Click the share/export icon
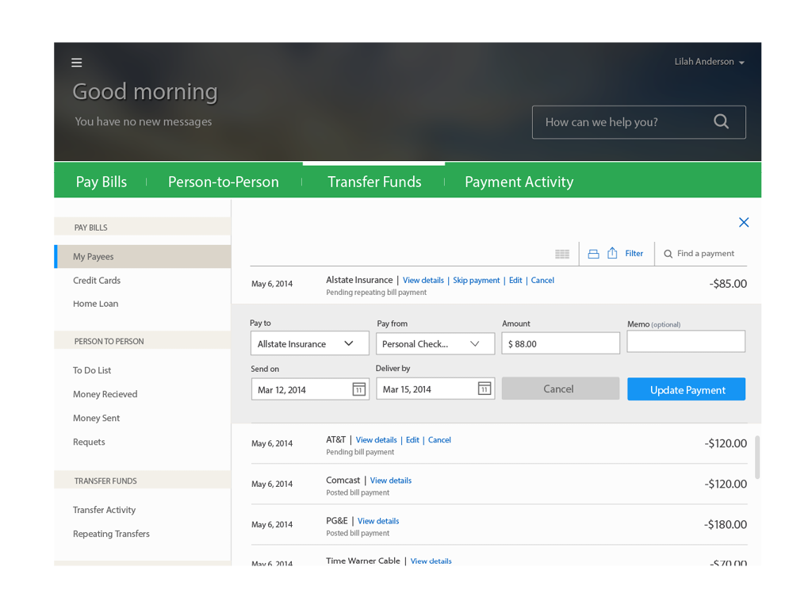Image resolution: width=812 pixels, height=609 pixels. coord(612,253)
